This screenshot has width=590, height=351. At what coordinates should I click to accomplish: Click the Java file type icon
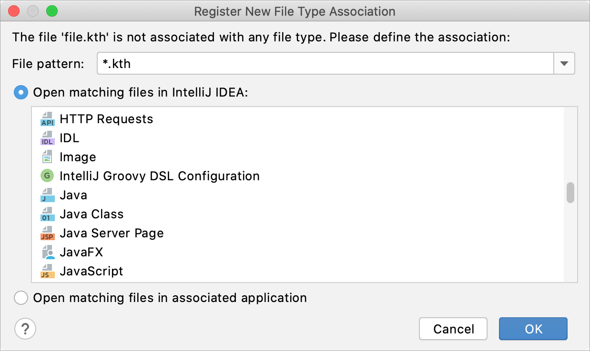click(x=47, y=195)
